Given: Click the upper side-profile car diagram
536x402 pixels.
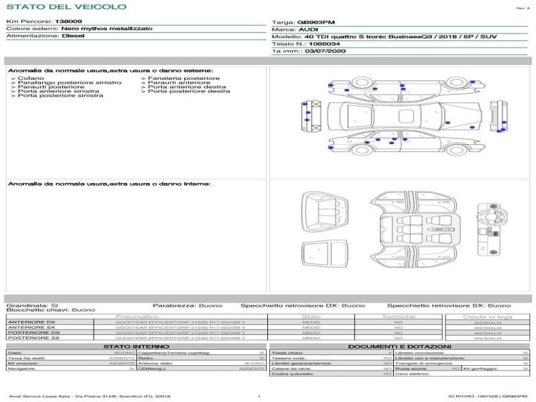Looking at the screenshot, I should 402,85.
